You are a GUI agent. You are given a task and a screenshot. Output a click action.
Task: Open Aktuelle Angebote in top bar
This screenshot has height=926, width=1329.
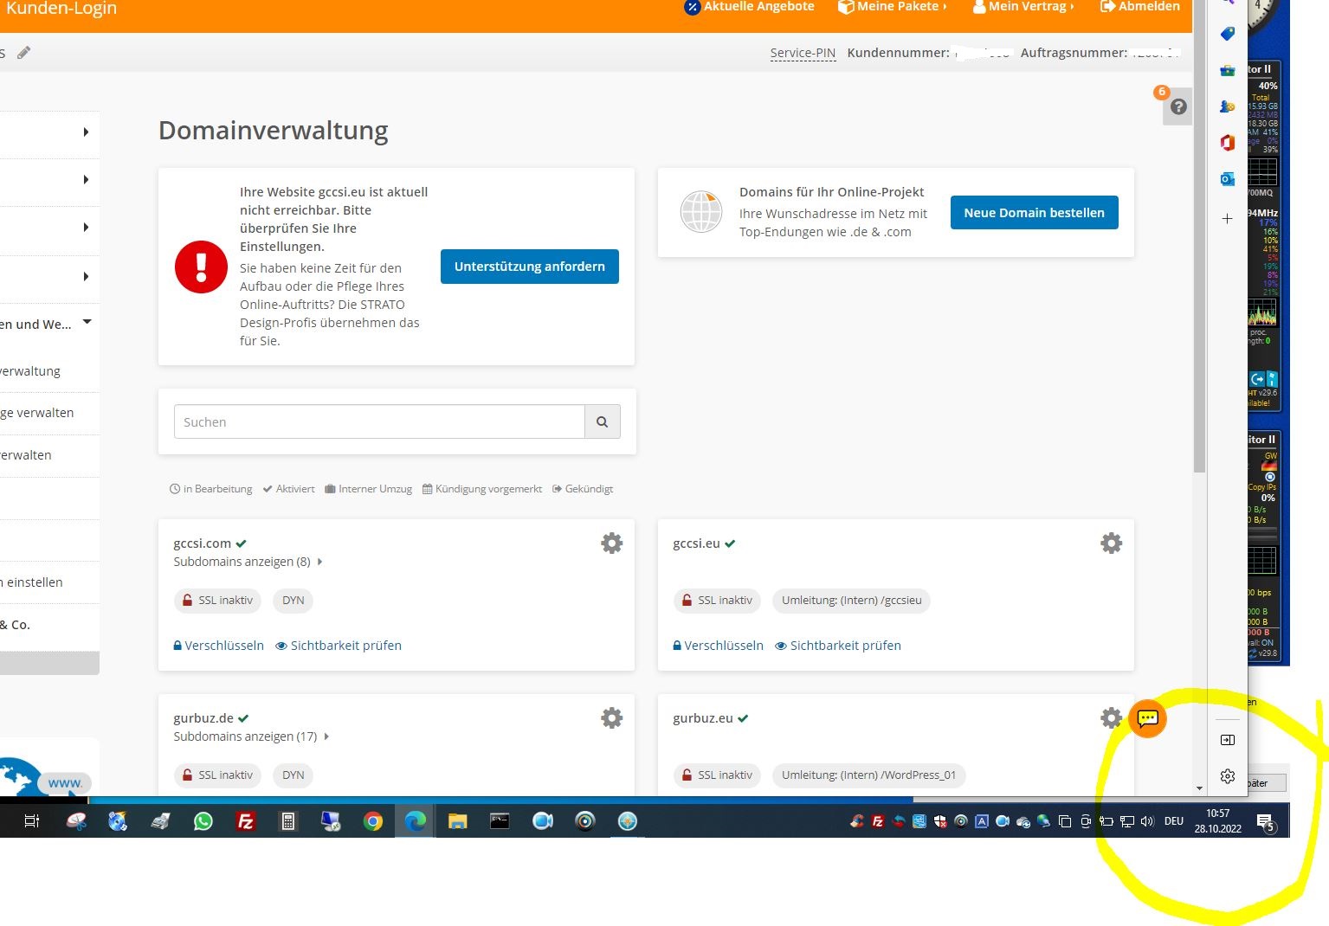click(x=749, y=7)
